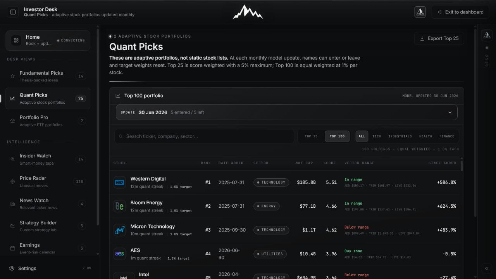The width and height of the screenshot is (496, 279).
Task: Sort by Since Added column header
Action: [442, 163]
